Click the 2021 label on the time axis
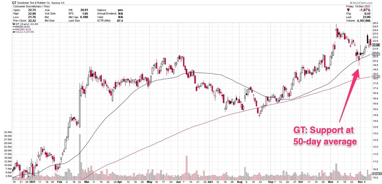 coord(32,182)
